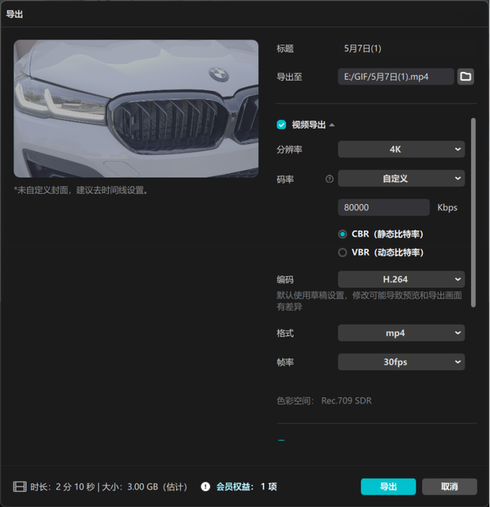The image size is (490, 507).
Task: Click the 取消 button
Action: click(x=449, y=487)
